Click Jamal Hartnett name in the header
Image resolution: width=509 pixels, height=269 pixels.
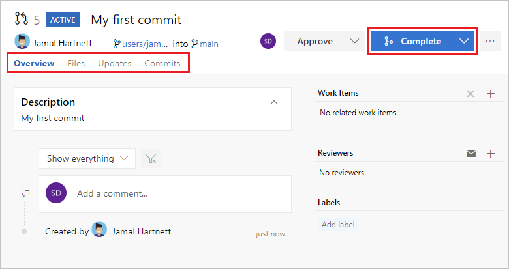[63, 43]
